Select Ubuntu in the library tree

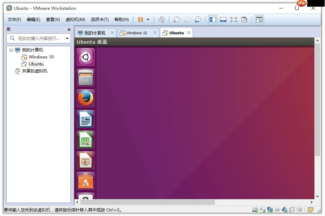pos(36,64)
